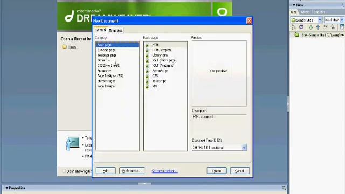Click the side panel collapse handle

pos(288,104)
